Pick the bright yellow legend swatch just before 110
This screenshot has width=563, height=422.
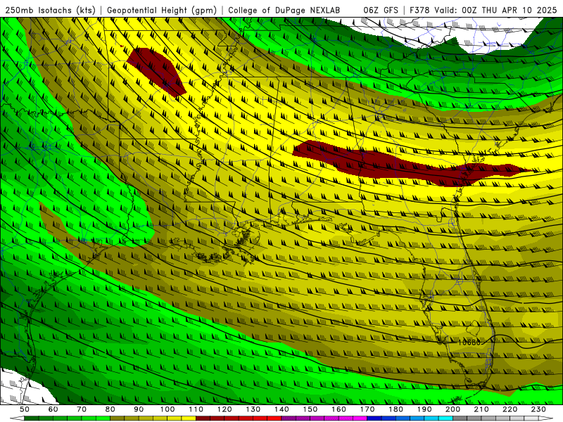tap(189, 418)
